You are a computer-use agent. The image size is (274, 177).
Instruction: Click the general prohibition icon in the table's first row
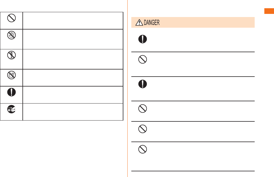point(12,18)
